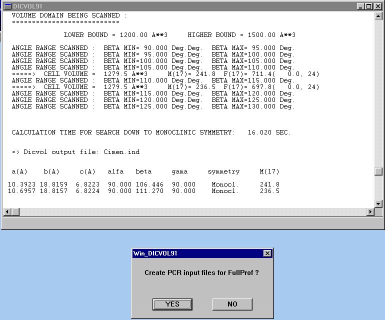Click the vertical scrollbar thumb
This screenshot has height=320, width=385.
[x=378, y=171]
